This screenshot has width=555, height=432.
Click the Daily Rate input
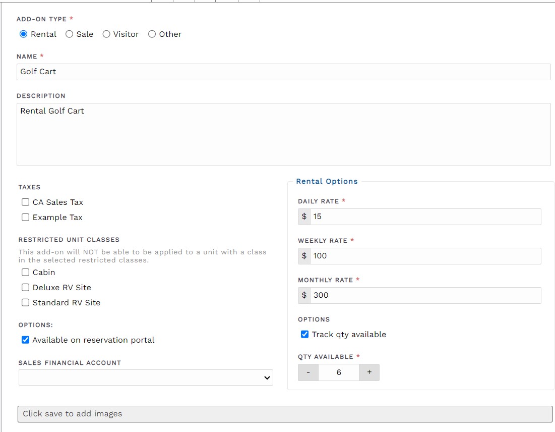point(425,217)
